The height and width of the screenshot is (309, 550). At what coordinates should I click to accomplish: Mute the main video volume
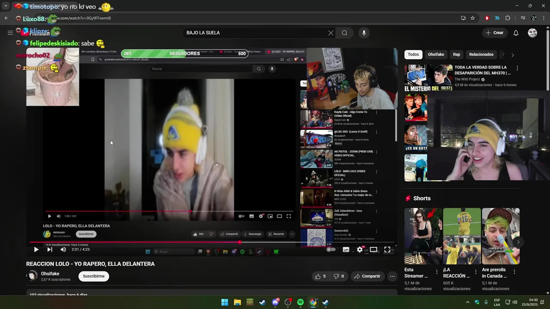pos(63,249)
